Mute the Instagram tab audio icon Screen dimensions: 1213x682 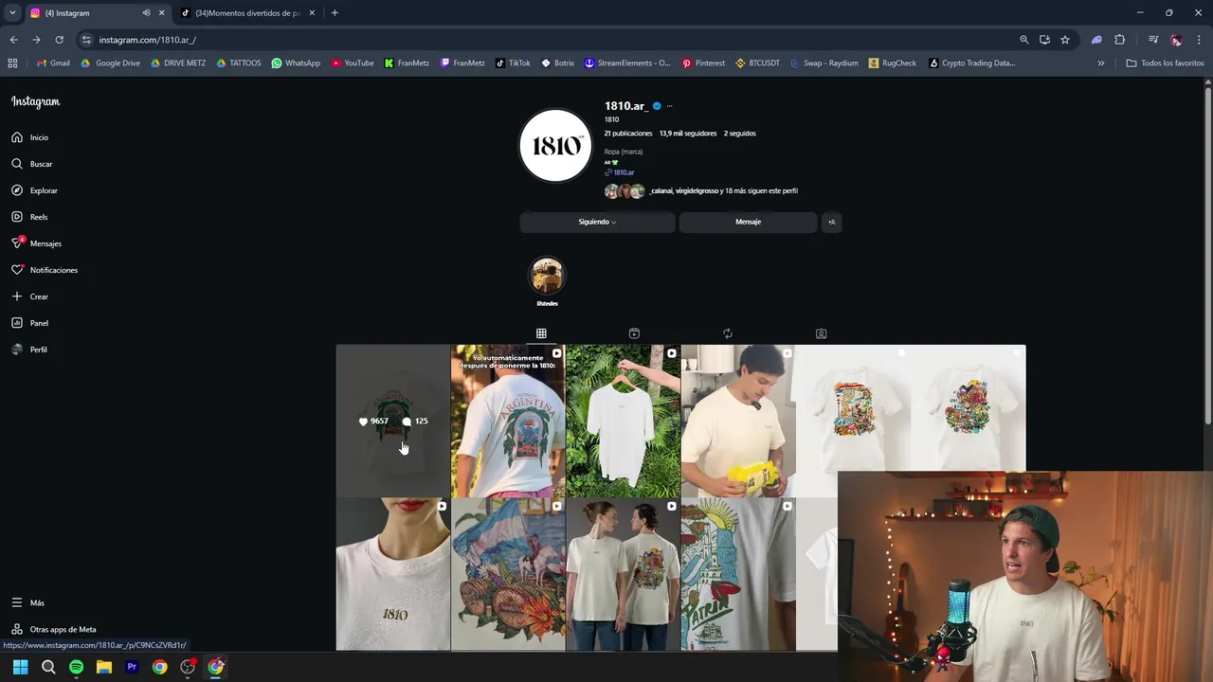coord(146,13)
